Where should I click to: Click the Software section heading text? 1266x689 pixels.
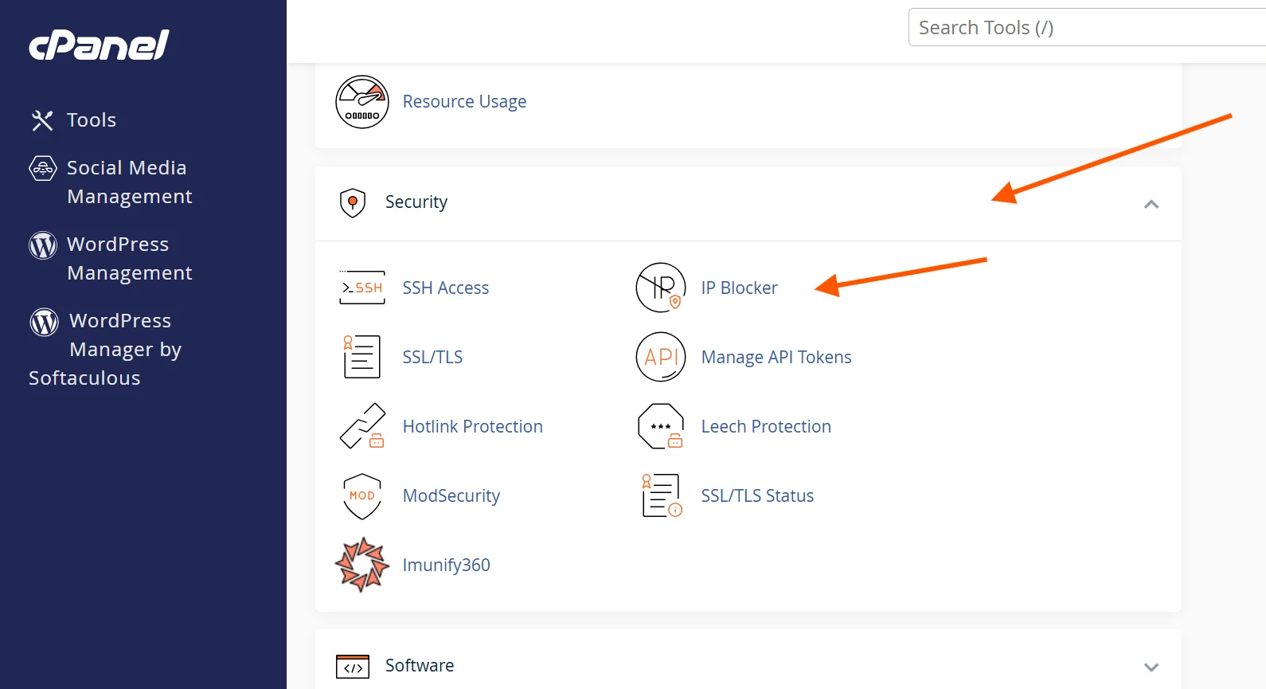420,666
